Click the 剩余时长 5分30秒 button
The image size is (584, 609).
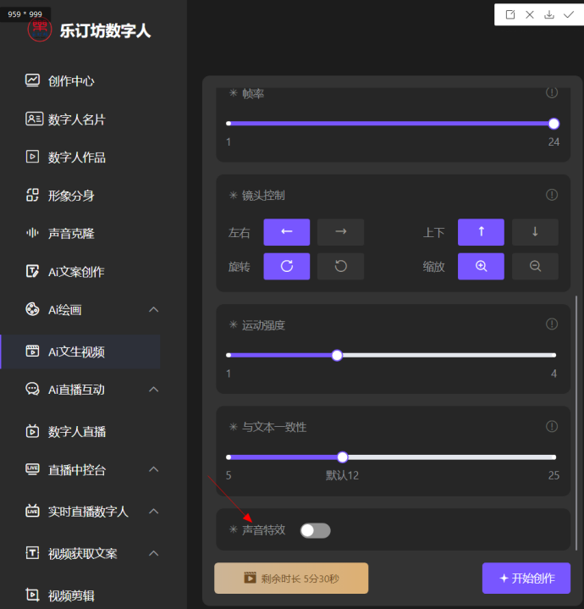tap(291, 578)
